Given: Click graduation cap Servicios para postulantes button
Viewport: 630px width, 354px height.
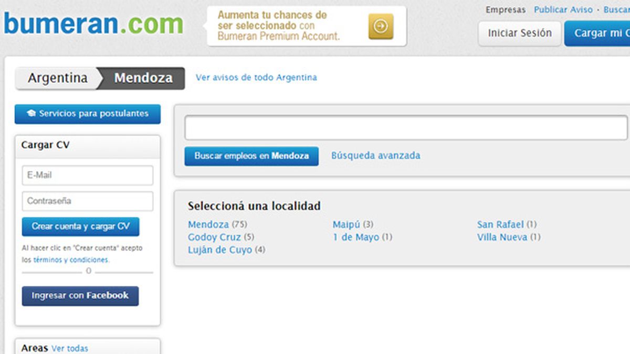Looking at the screenshot, I should 88,114.
